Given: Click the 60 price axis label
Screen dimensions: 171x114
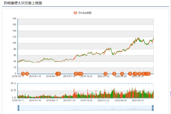Looking at the screenshot, I should click(15, 55).
